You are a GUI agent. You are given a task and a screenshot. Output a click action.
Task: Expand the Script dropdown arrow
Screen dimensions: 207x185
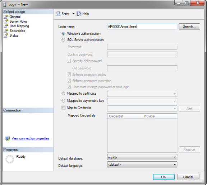pyautogui.click(x=73, y=14)
